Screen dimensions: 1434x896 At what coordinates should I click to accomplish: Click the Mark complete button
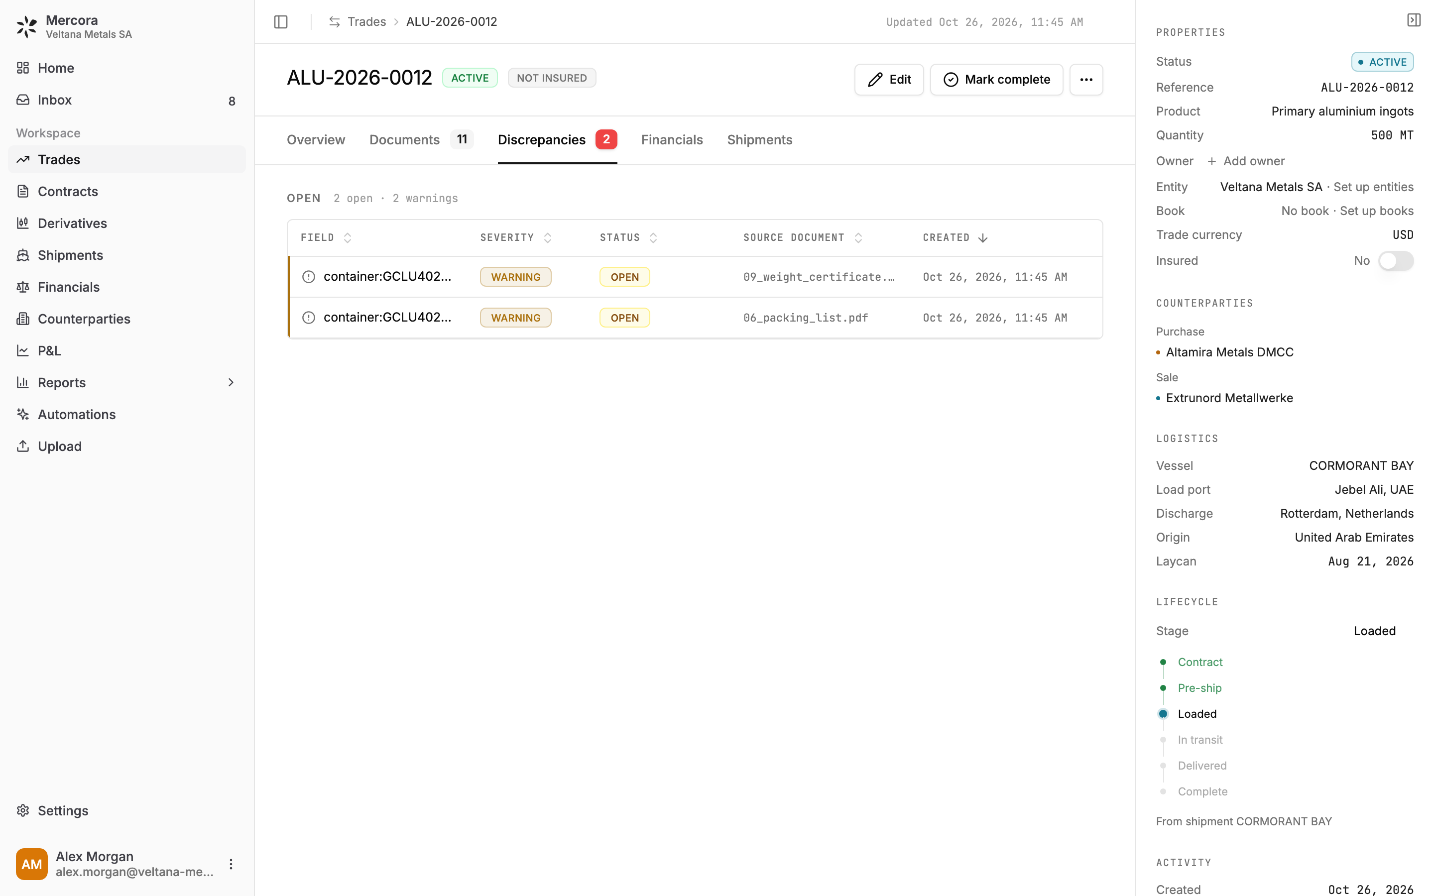click(x=996, y=80)
